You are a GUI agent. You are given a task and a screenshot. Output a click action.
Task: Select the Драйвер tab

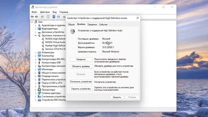pyautogui.click(x=81, y=24)
